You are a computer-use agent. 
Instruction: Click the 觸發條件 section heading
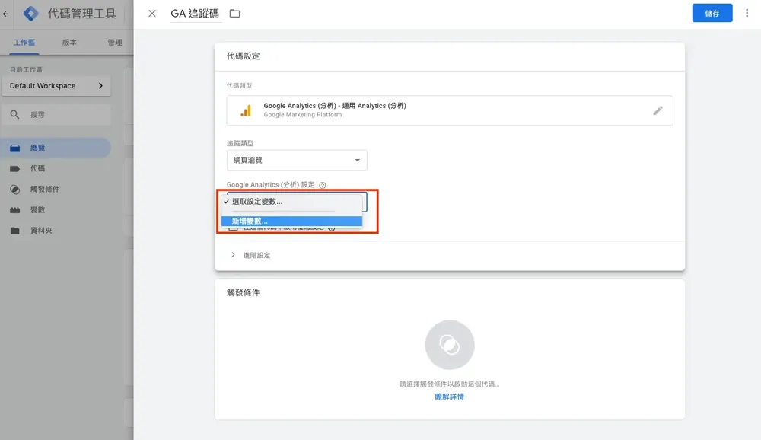coord(244,292)
